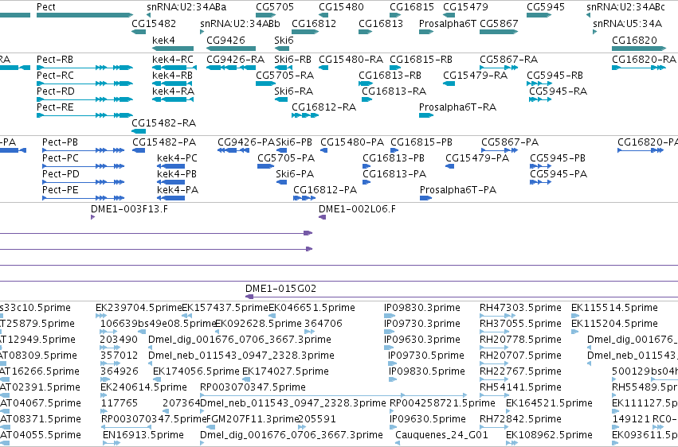
Task: Select the DME1-015G02 BAC label
Action: click(x=280, y=288)
